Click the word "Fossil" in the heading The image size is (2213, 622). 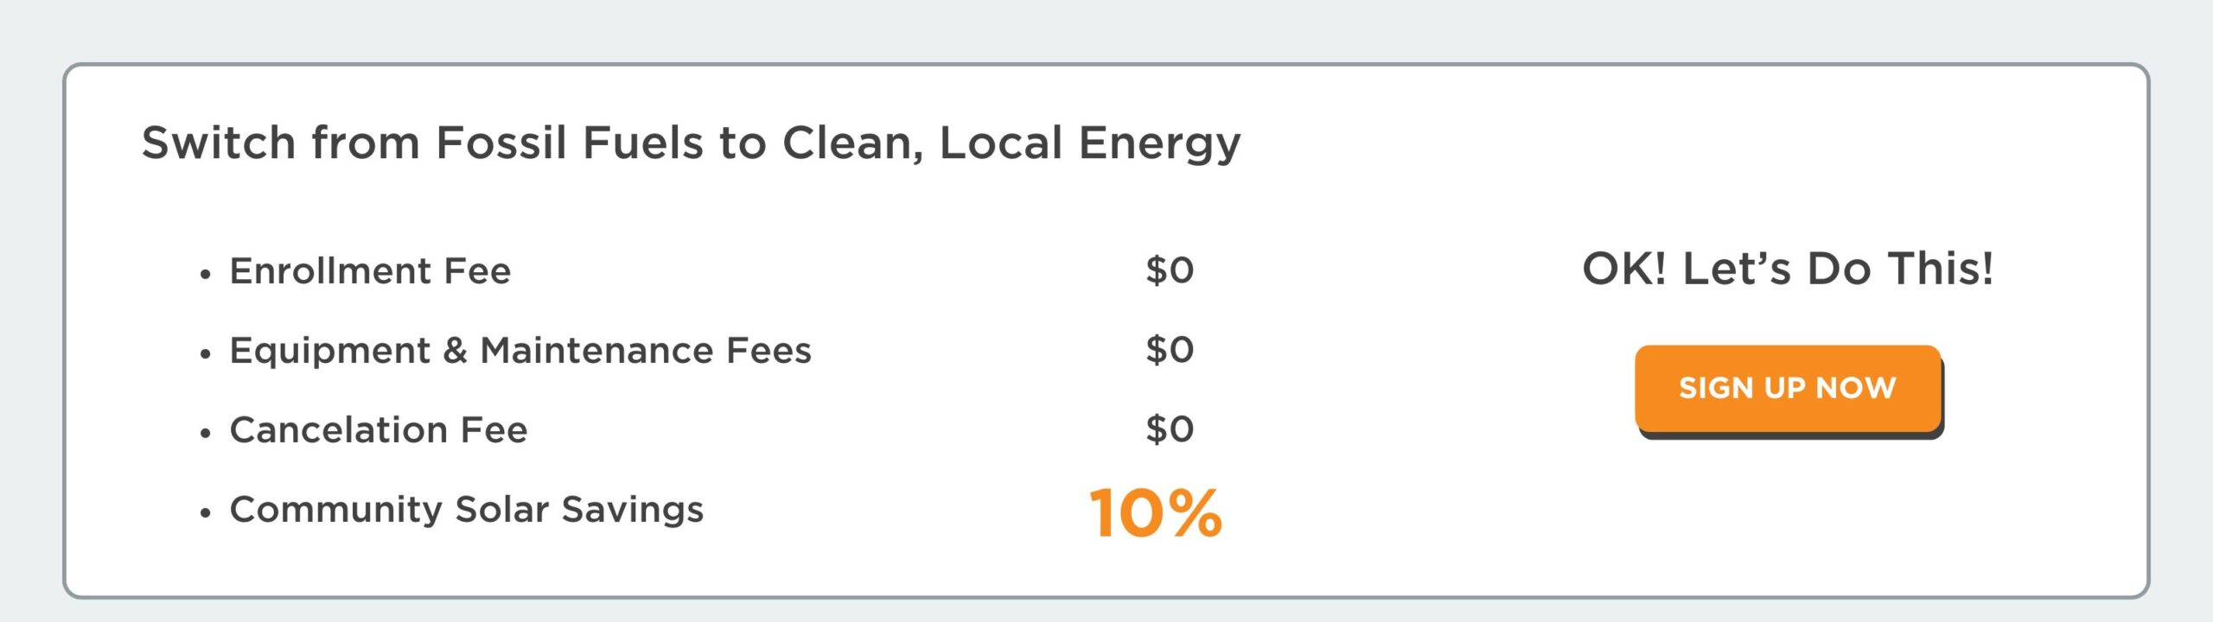[x=501, y=143]
